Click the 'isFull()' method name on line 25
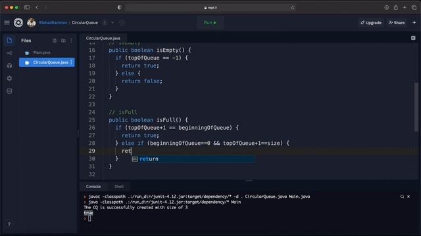 pos(168,120)
